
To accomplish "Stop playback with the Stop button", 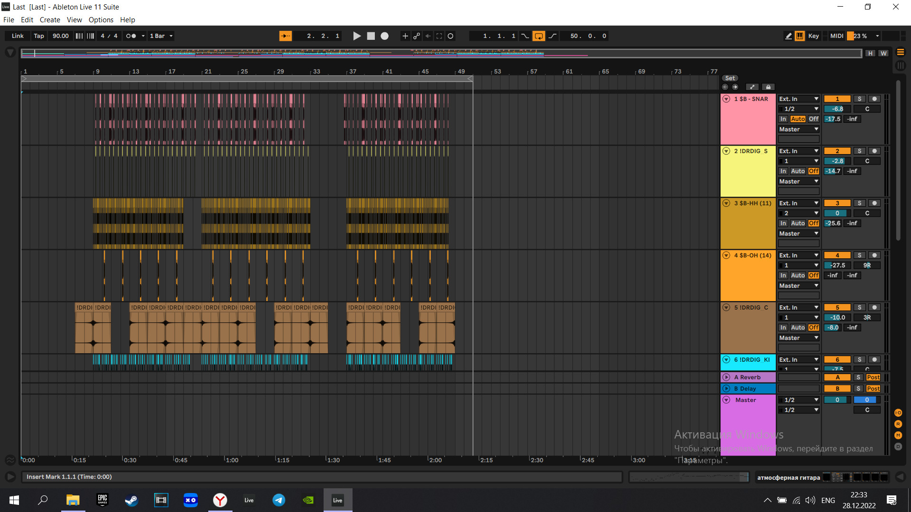I will 371,36.
